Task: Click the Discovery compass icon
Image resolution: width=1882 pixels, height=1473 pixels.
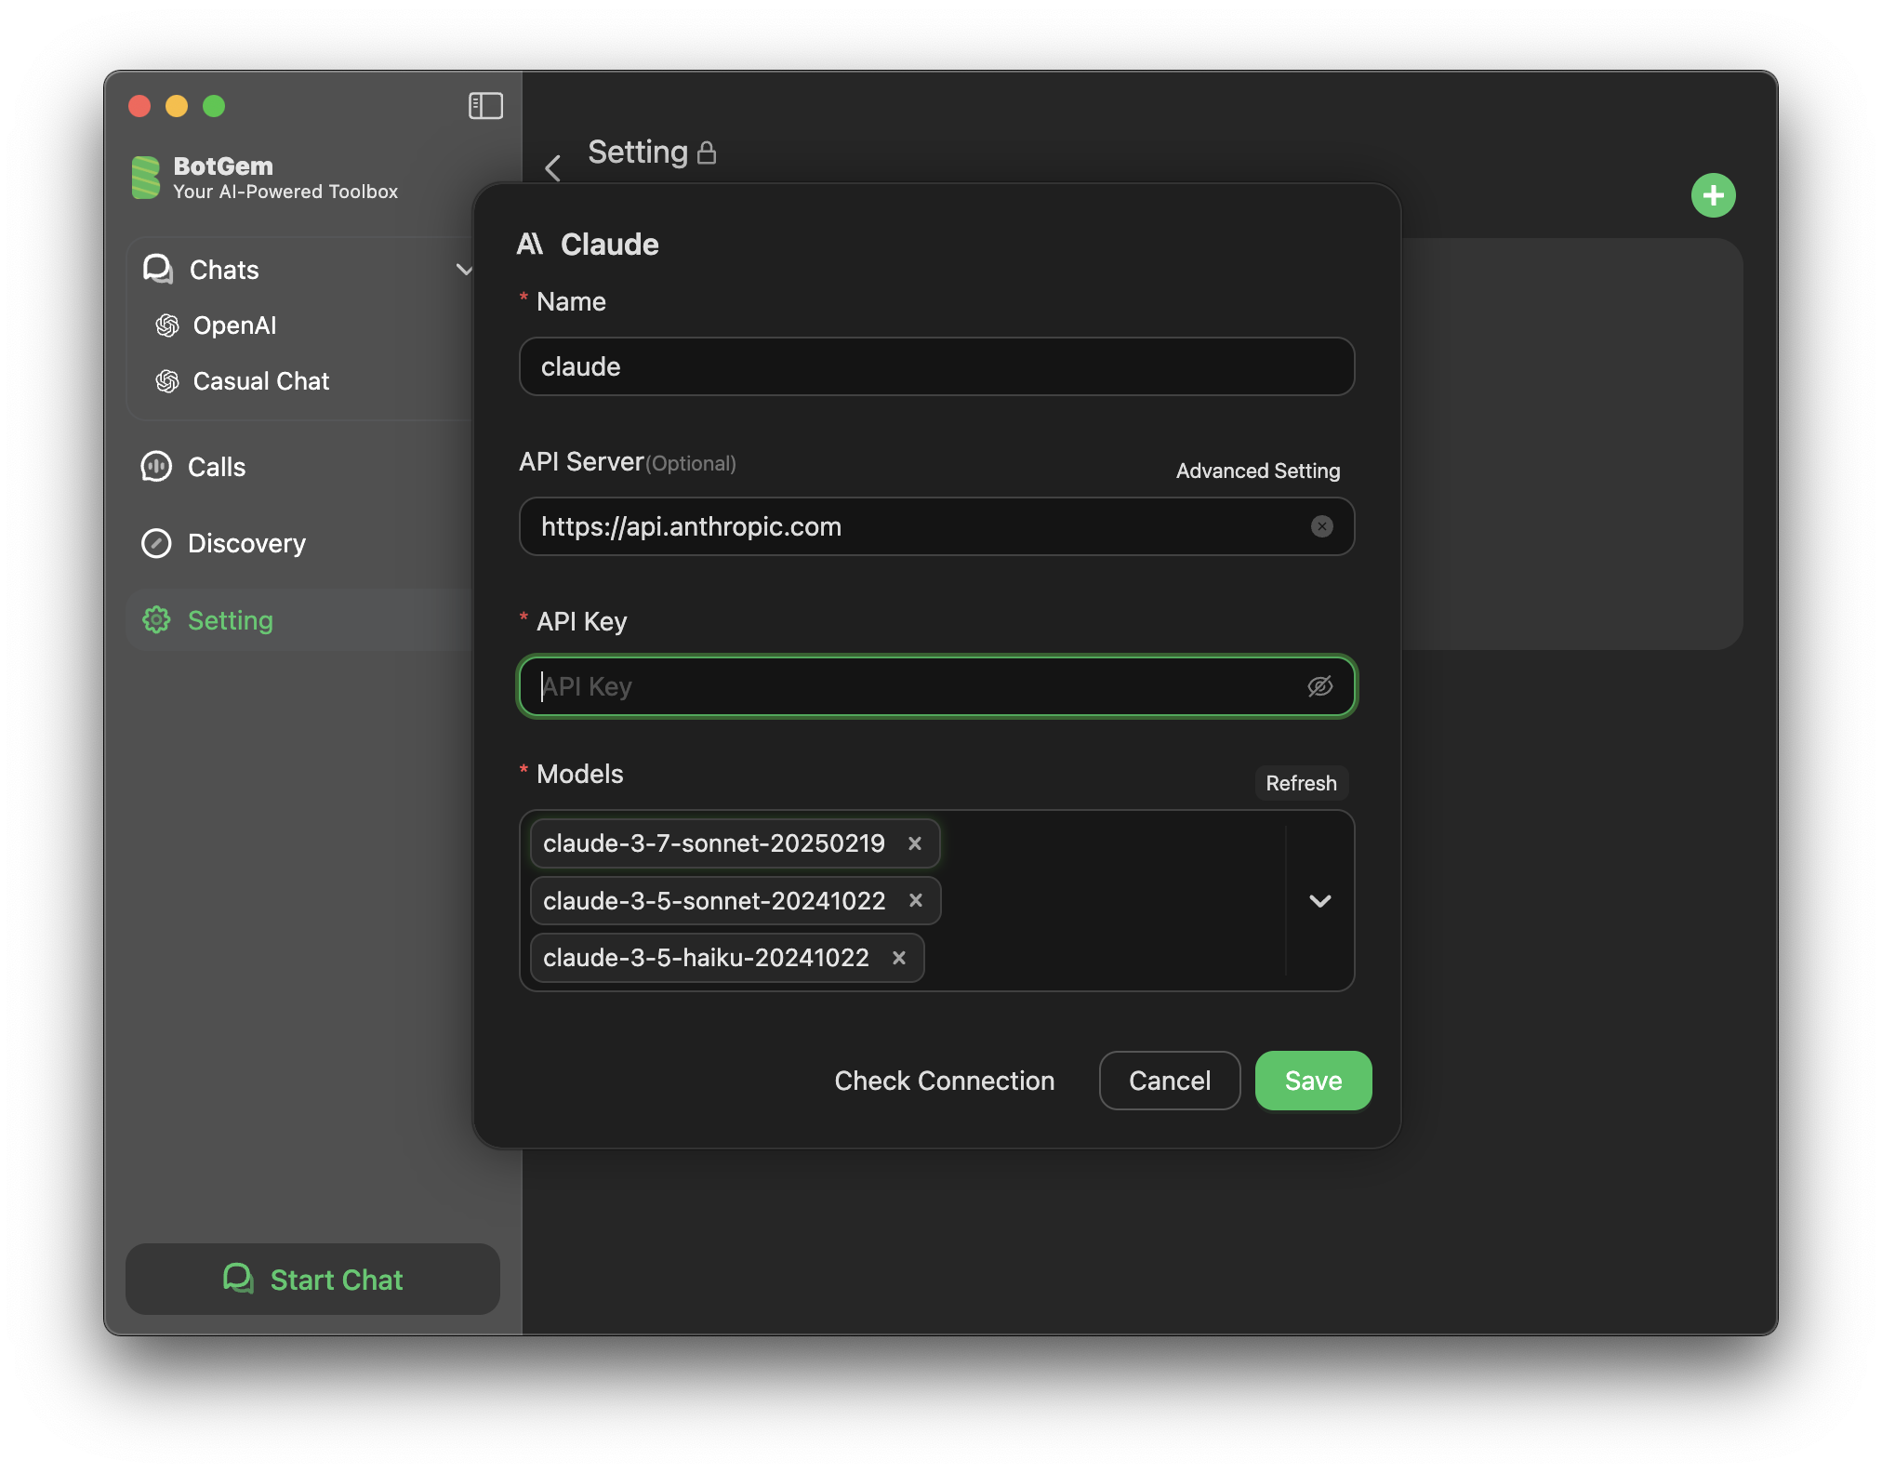Action: click(x=156, y=543)
